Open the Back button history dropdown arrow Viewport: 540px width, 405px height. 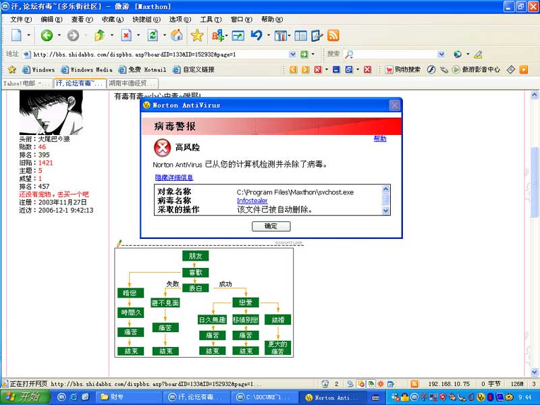pyautogui.click(x=59, y=36)
